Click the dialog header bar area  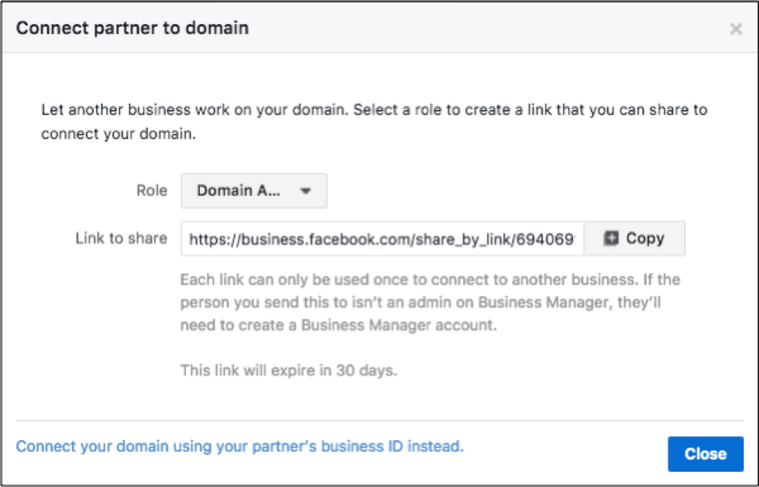pyautogui.click(x=379, y=28)
